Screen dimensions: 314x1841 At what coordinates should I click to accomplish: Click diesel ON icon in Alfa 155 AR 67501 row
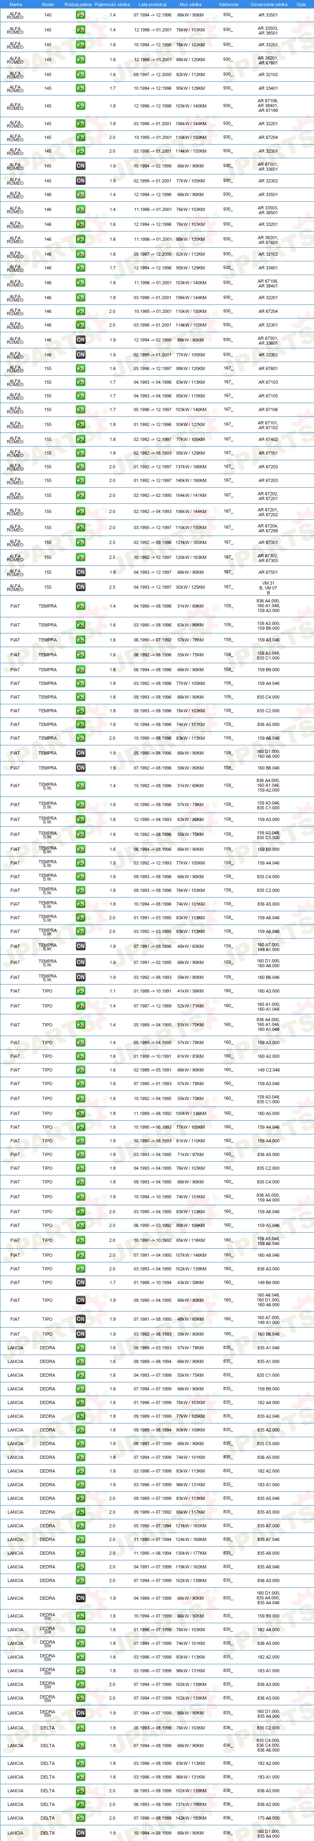click(x=80, y=572)
